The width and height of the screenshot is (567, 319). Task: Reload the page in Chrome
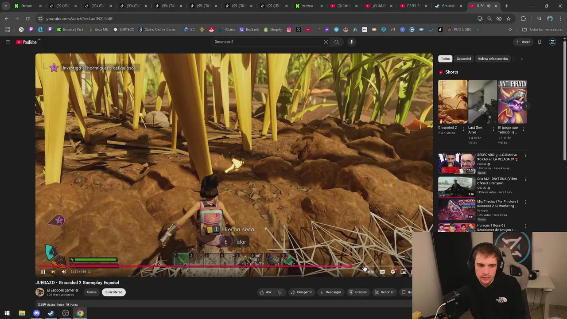coord(27,19)
